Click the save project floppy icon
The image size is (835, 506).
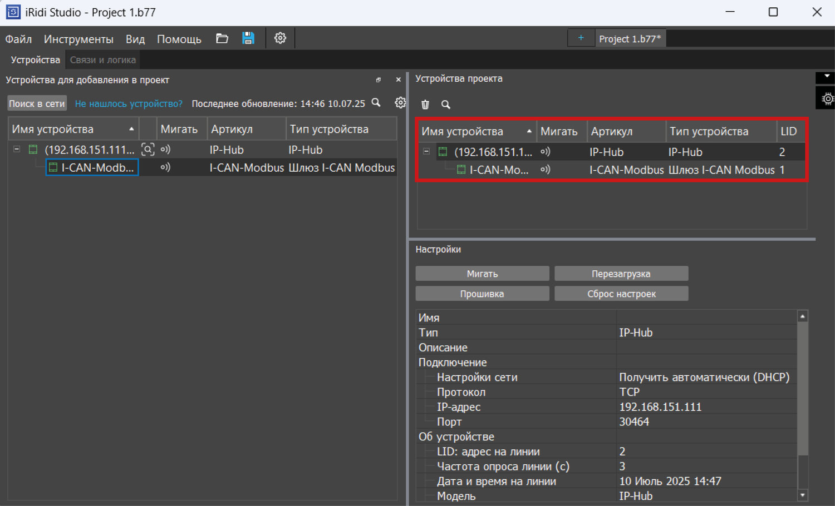tap(248, 38)
